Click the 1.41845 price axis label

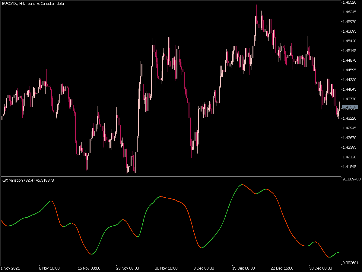pos(350,167)
